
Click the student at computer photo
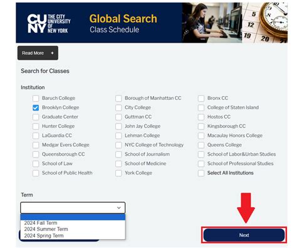tap(212, 23)
